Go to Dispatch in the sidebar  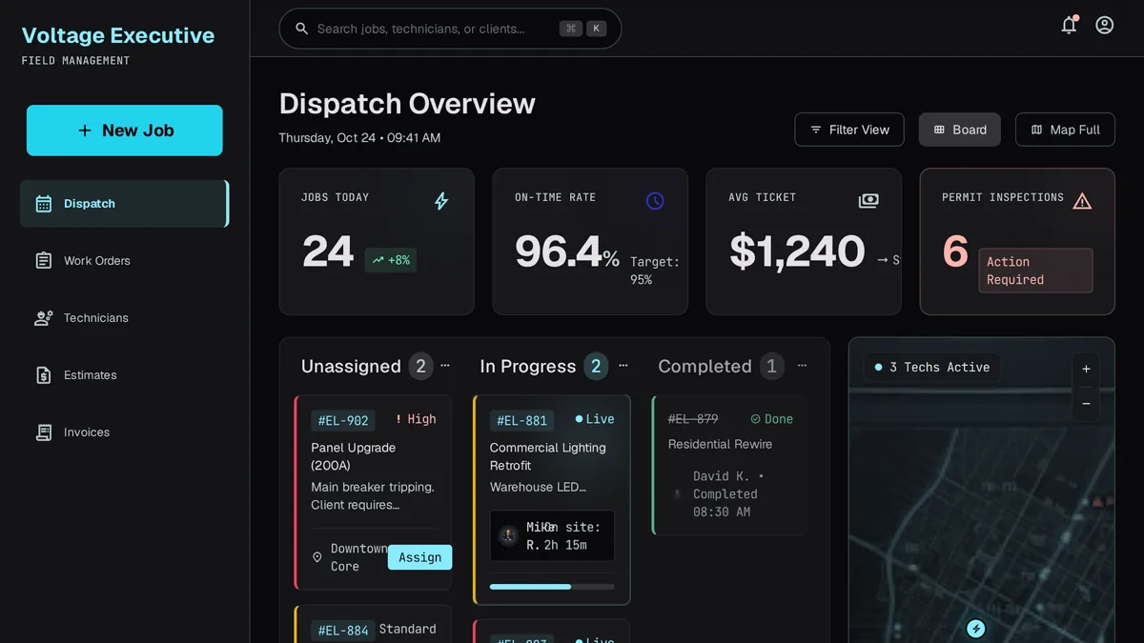pyautogui.click(x=124, y=204)
